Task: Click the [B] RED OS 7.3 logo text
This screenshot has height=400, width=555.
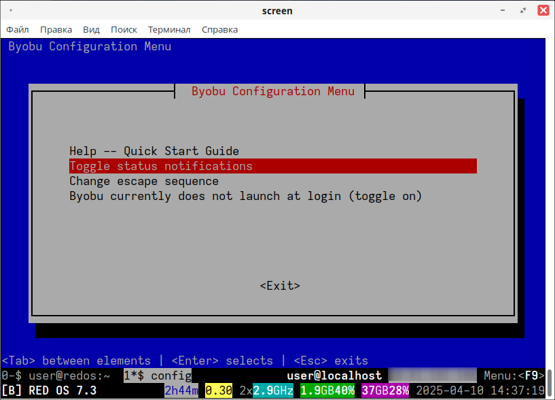Action: (49, 390)
